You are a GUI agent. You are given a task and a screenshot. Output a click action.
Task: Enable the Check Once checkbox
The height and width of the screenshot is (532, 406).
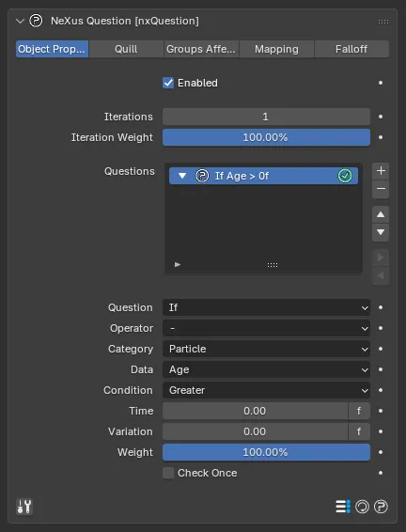click(168, 473)
